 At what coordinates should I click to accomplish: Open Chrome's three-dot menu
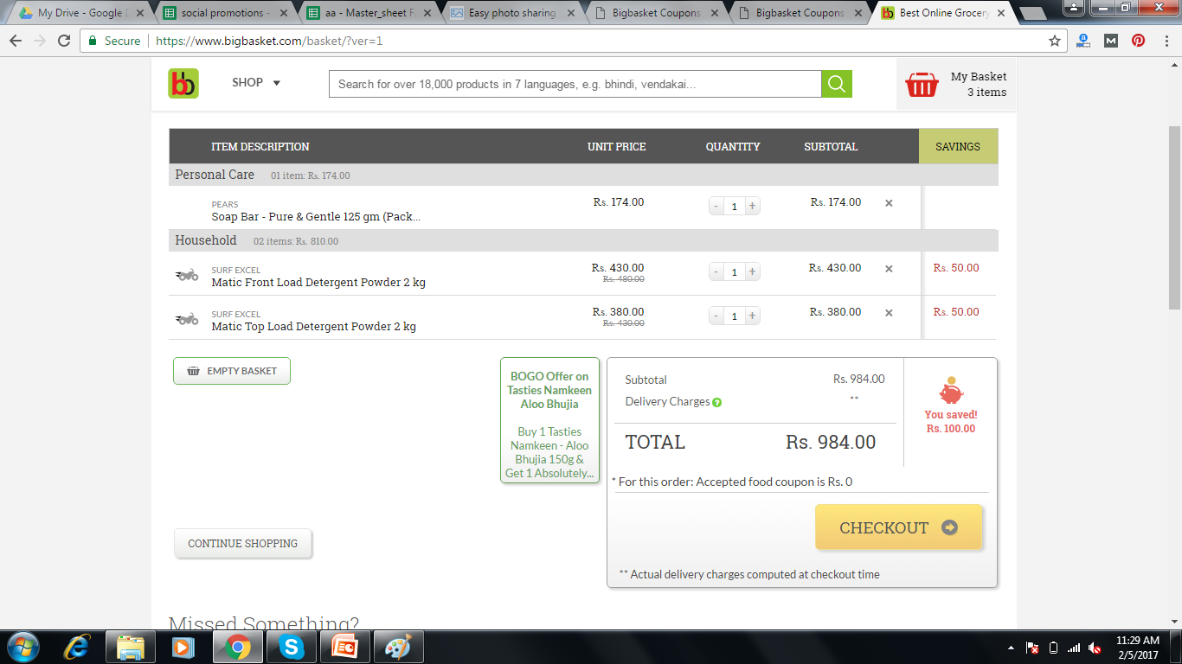(x=1166, y=41)
